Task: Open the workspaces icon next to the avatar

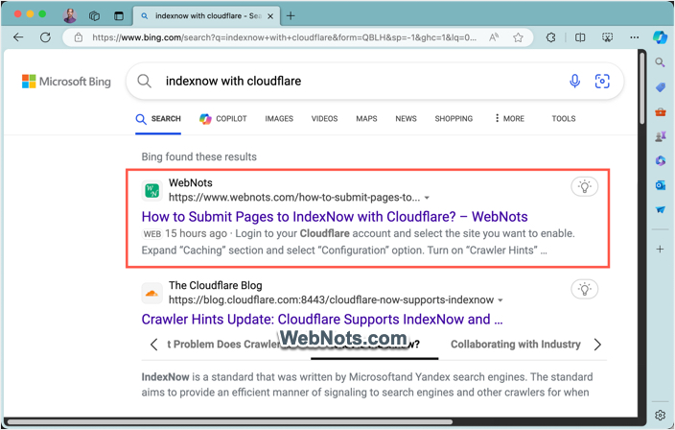Action: tap(94, 16)
